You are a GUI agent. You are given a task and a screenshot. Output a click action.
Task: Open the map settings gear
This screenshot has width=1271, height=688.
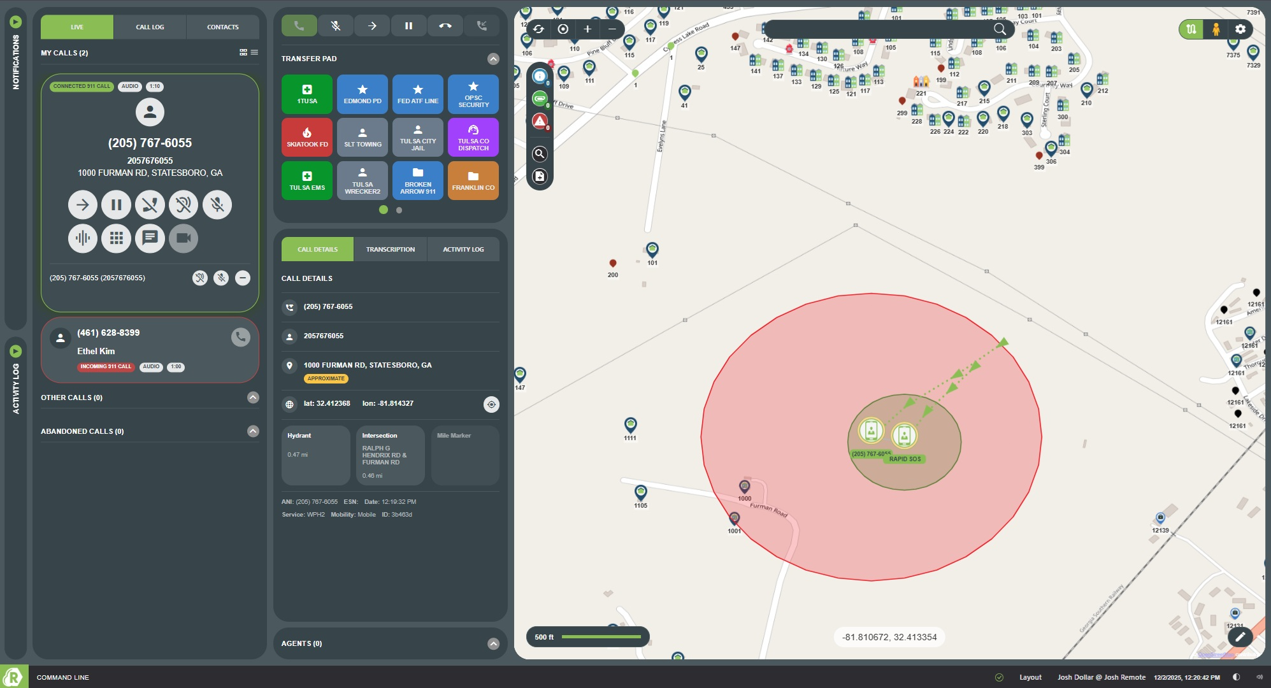coord(1240,29)
